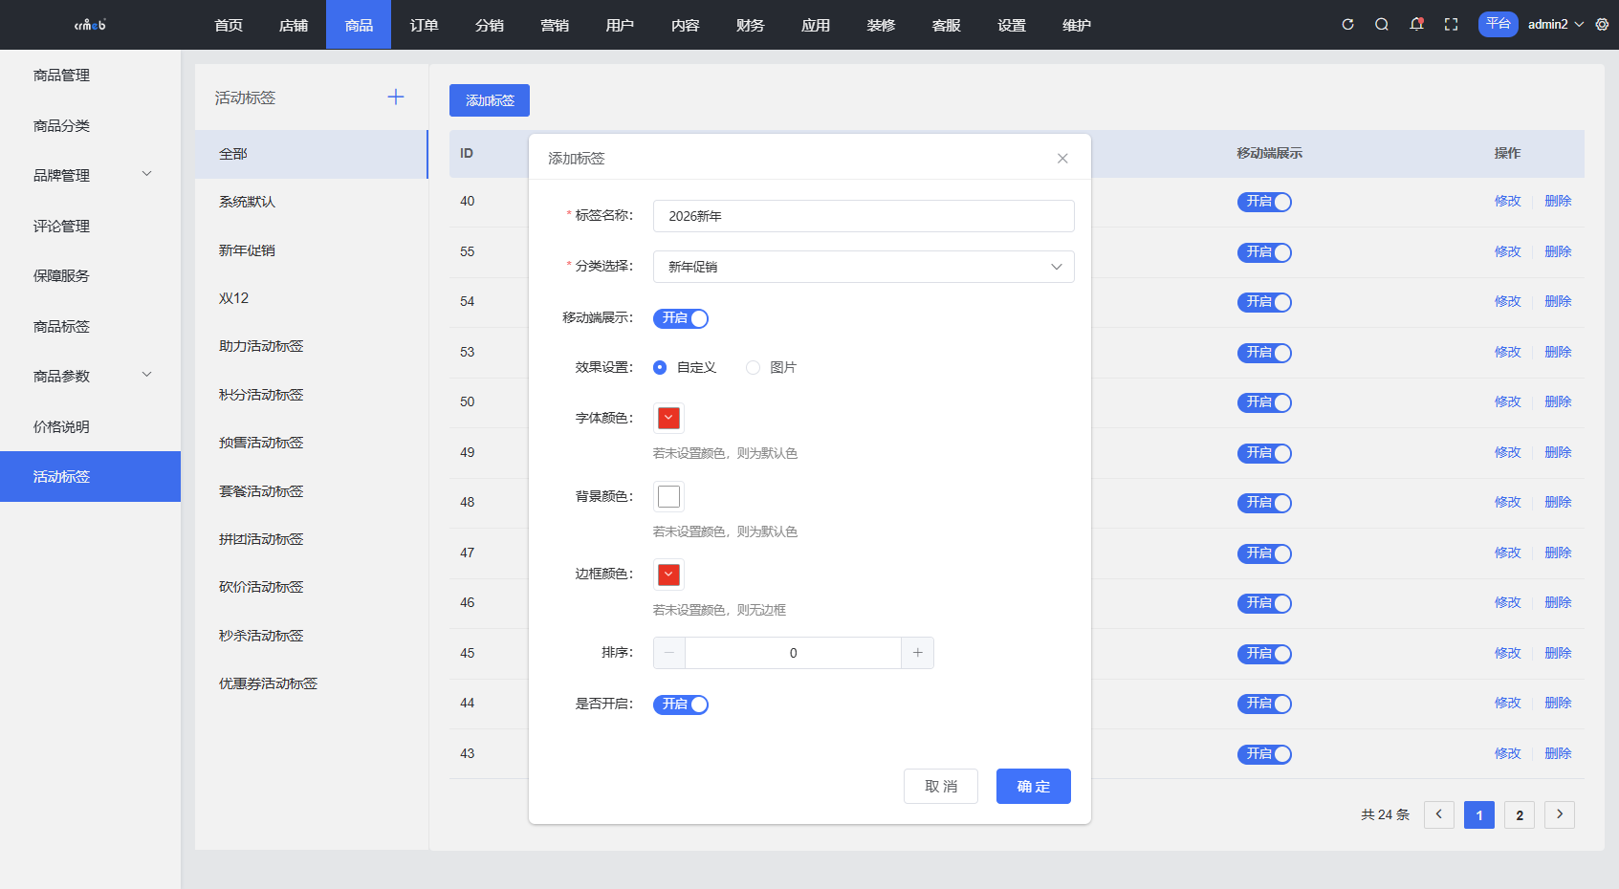
Task: Select 全部 category in list
Action: coord(312,154)
